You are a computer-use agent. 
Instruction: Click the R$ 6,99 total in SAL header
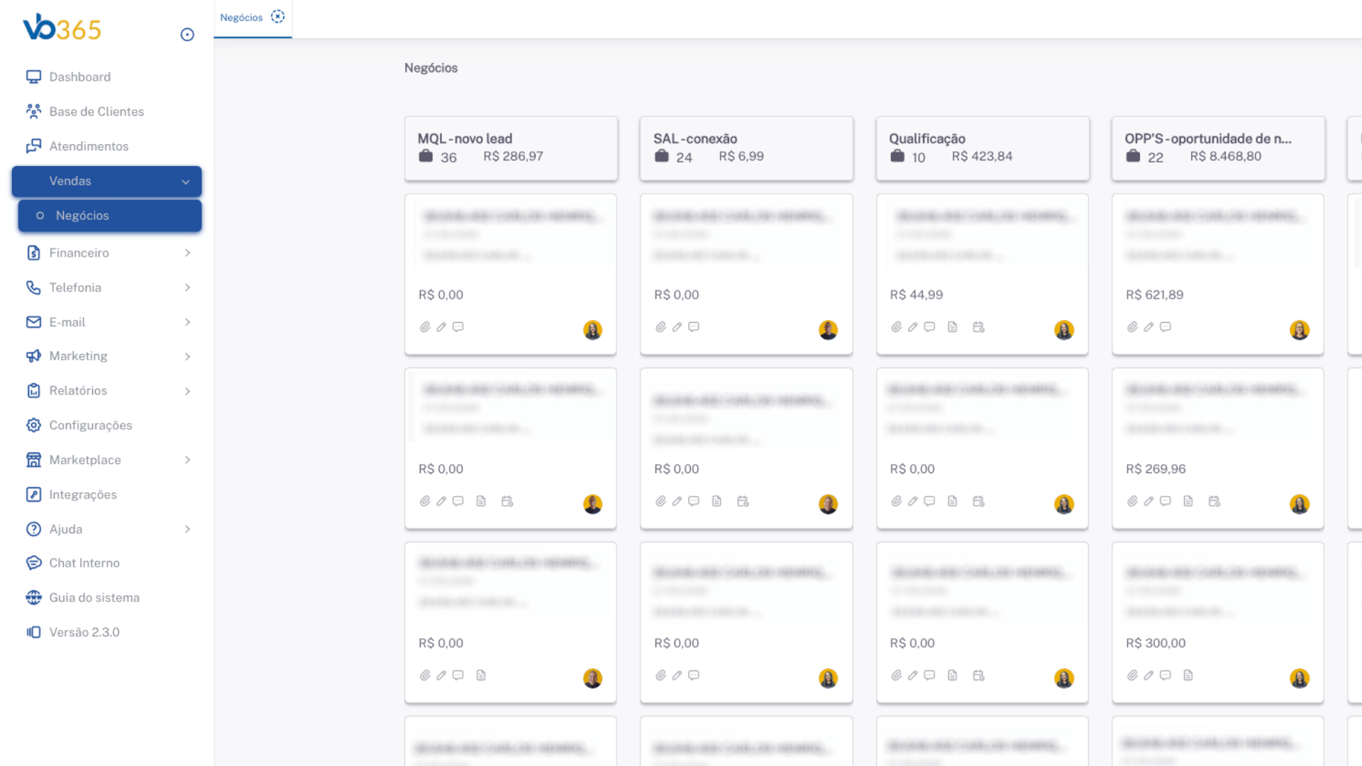point(741,156)
